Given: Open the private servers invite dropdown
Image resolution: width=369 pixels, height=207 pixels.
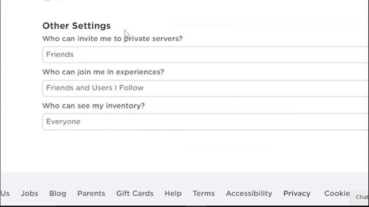Looking at the screenshot, I should 205,55.
